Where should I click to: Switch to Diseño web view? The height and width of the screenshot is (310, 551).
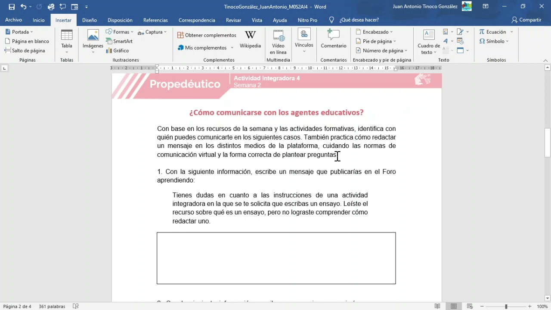pyautogui.click(x=470, y=307)
